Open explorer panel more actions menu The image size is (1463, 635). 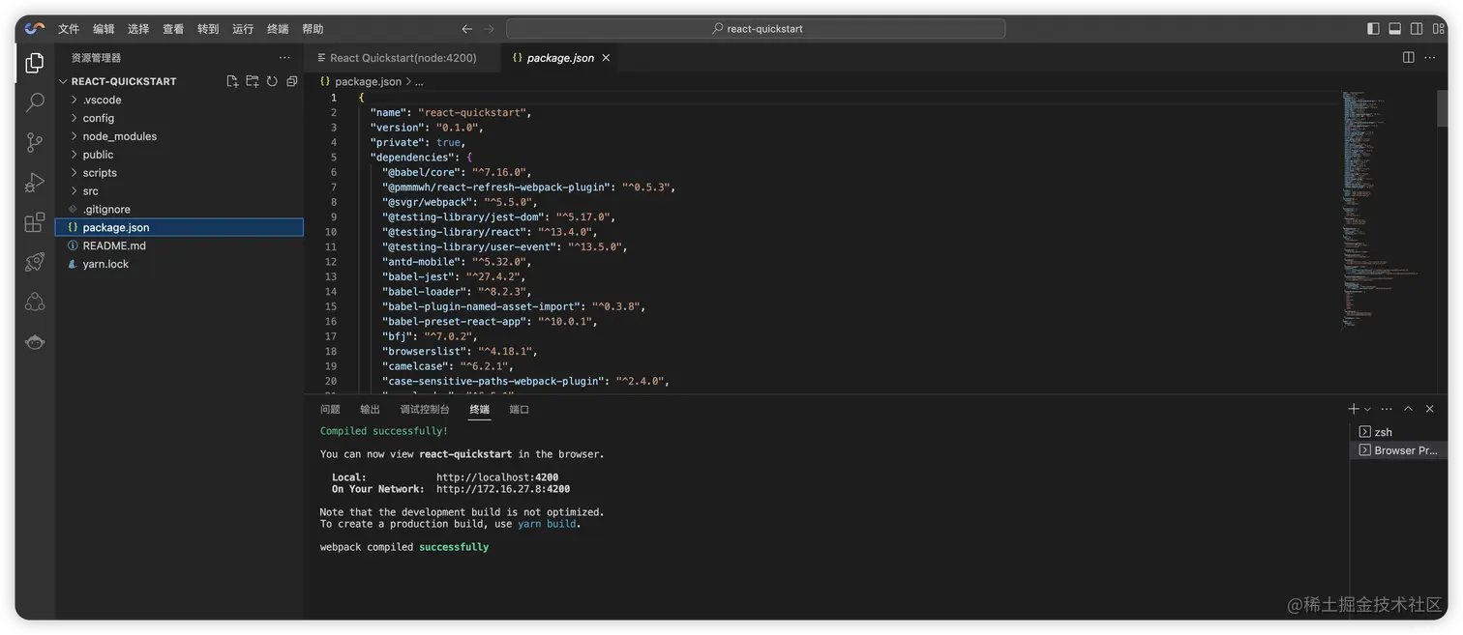284,58
